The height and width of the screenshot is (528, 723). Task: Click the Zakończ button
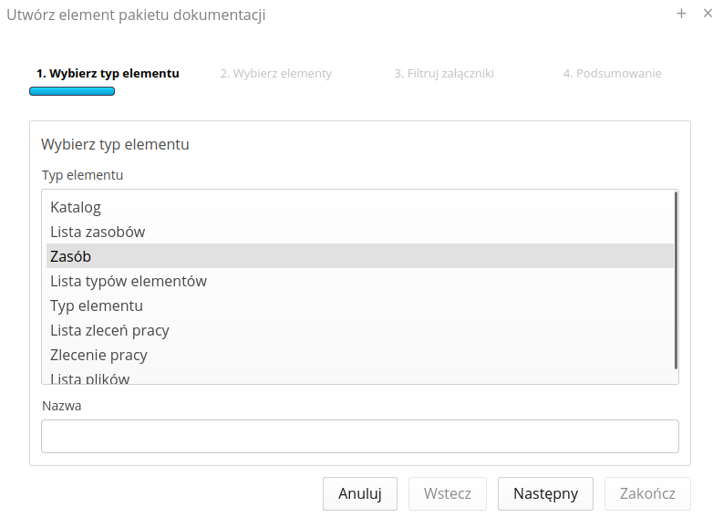coord(647,494)
